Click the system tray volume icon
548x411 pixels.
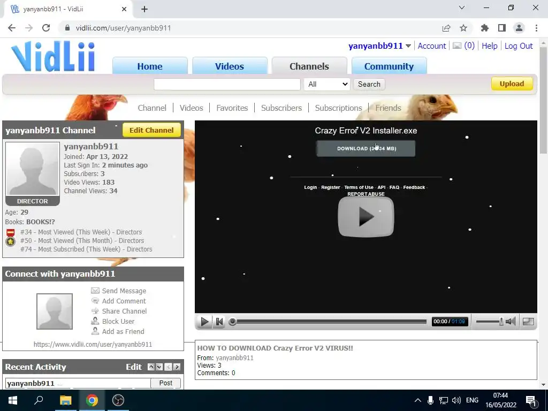(x=456, y=400)
